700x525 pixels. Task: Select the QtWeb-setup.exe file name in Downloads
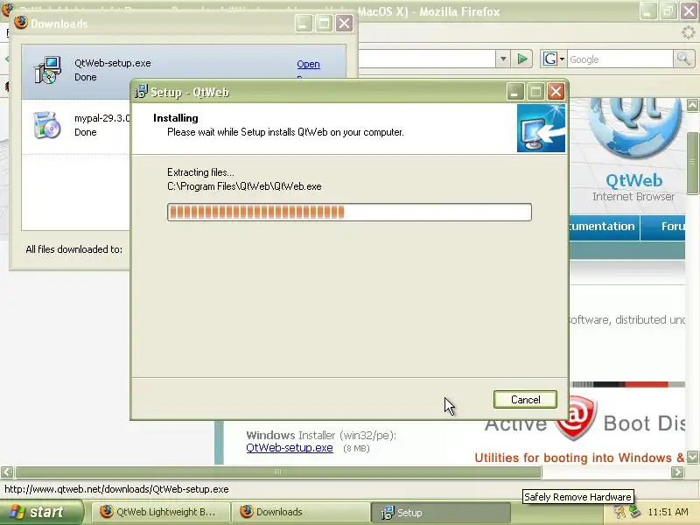113,63
